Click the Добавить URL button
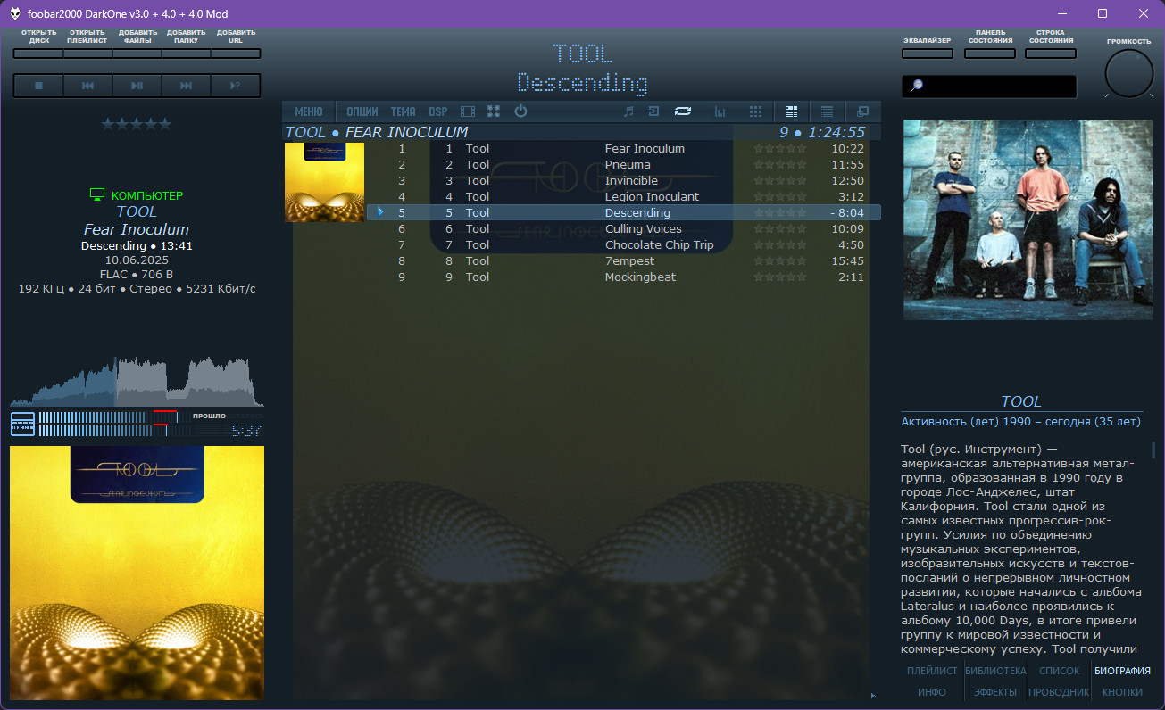This screenshot has height=710, width=1165. (x=236, y=54)
